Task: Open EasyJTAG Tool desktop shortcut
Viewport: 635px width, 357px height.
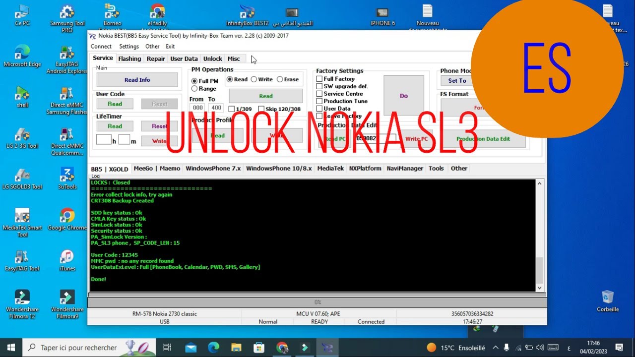Action: pyautogui.click(x=22, y=260)
